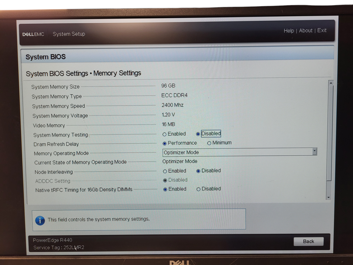
Task: Click the ADDDC Setting Disabled radio
Action: click(x=165, y=180)
